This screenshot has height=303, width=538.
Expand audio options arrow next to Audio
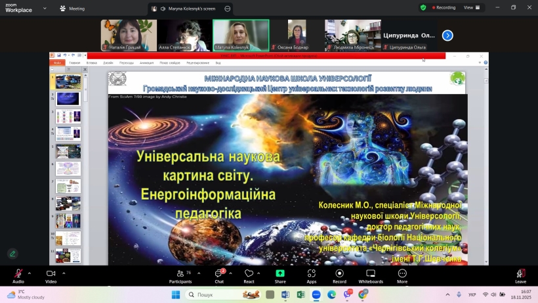[30, 273]
